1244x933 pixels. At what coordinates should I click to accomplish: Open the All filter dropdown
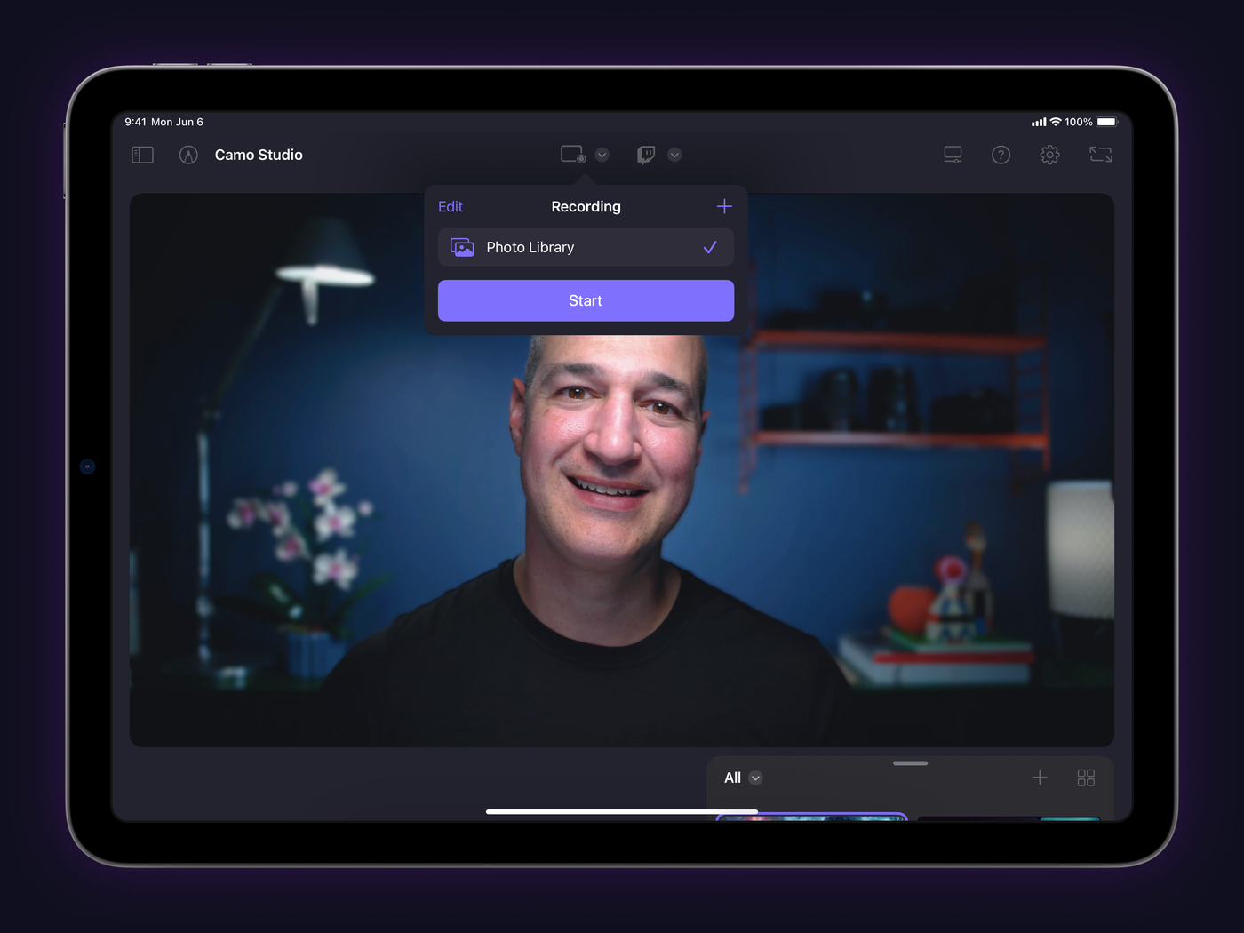point(744,777)
